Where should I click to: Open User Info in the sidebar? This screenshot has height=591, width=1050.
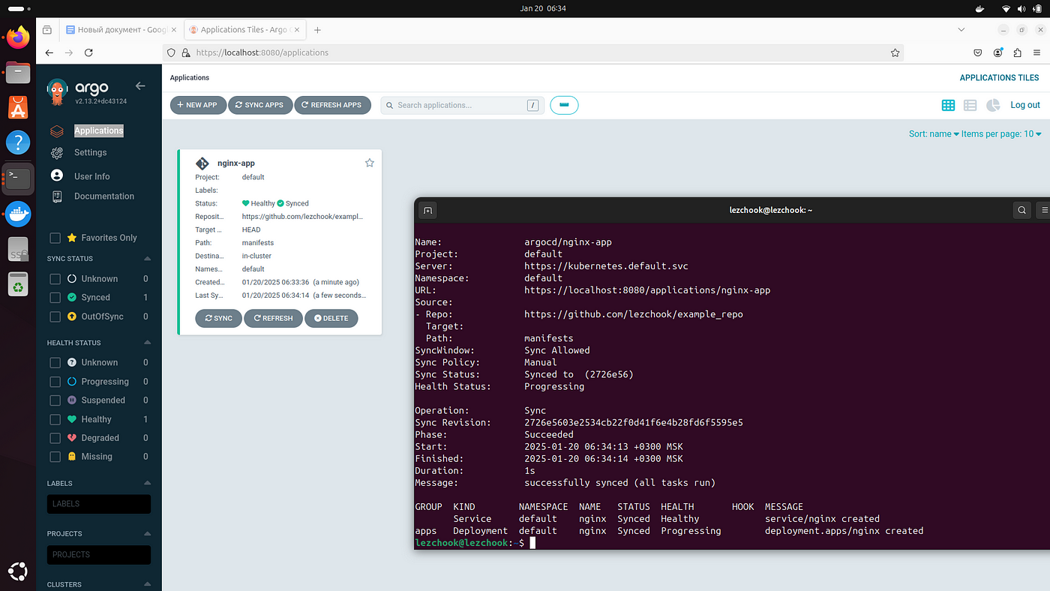[x=91, y=176]
